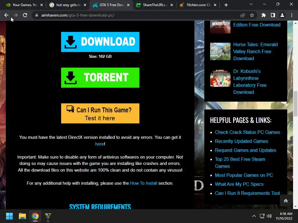298x223 pixels.
Task: Open the volume speaker tray icon
Action: coord(269,216)
